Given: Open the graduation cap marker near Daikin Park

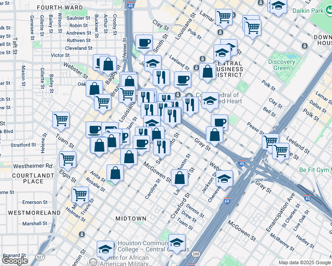Looking at the screenshot, I should pyautogui.click(x=278, y=7).
